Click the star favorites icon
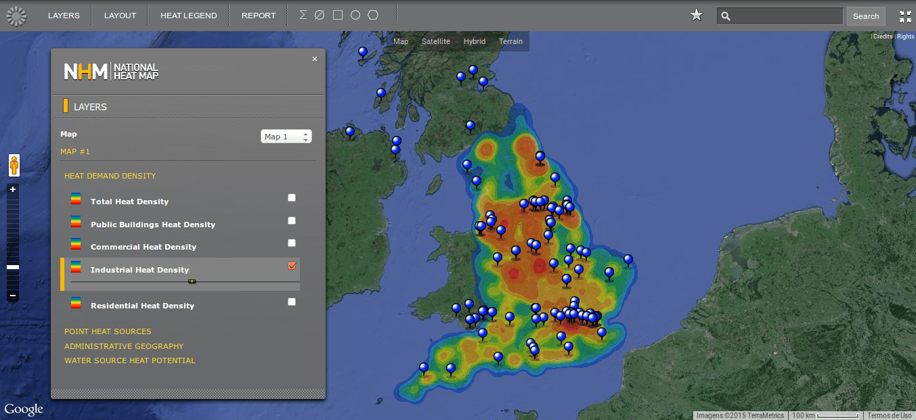Viewport: 916px width, 420px height. [x=696, y=16]
